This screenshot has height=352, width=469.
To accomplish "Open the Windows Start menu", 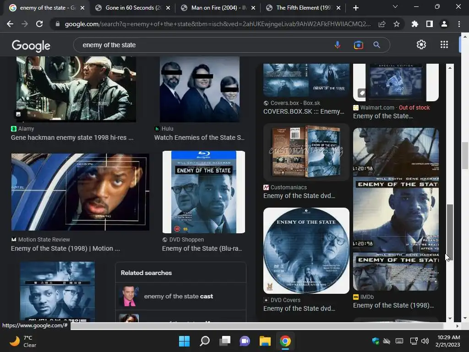I will point(184,341).
